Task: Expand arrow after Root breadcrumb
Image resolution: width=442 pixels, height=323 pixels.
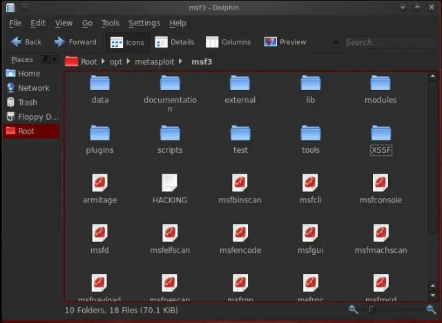Action: click(103, 61)
